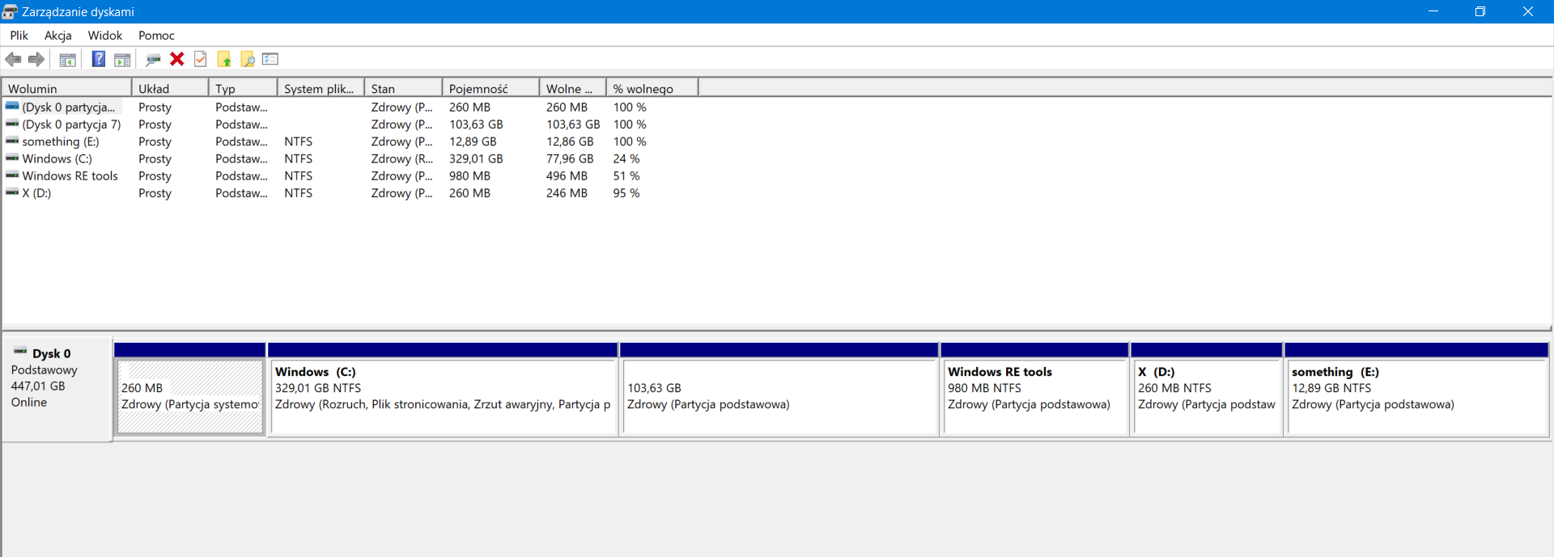The height and width of the screenshot is (557, 1554).
Task: Click the folder with green arrow icon
Action: pos(224,59)
